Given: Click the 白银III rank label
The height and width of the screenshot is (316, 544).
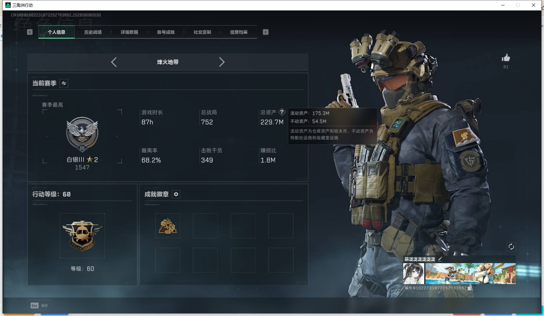Looking at the screenshot, I should (75, 160).
